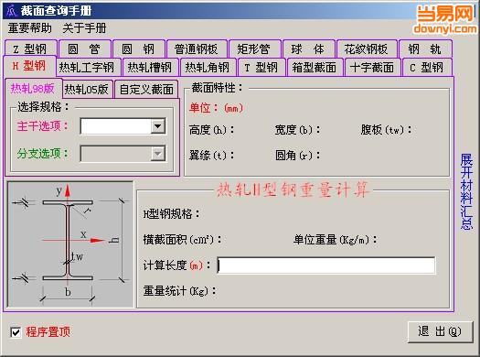Switch to 热轧槽钢 tab

click(x=150, y=67)
